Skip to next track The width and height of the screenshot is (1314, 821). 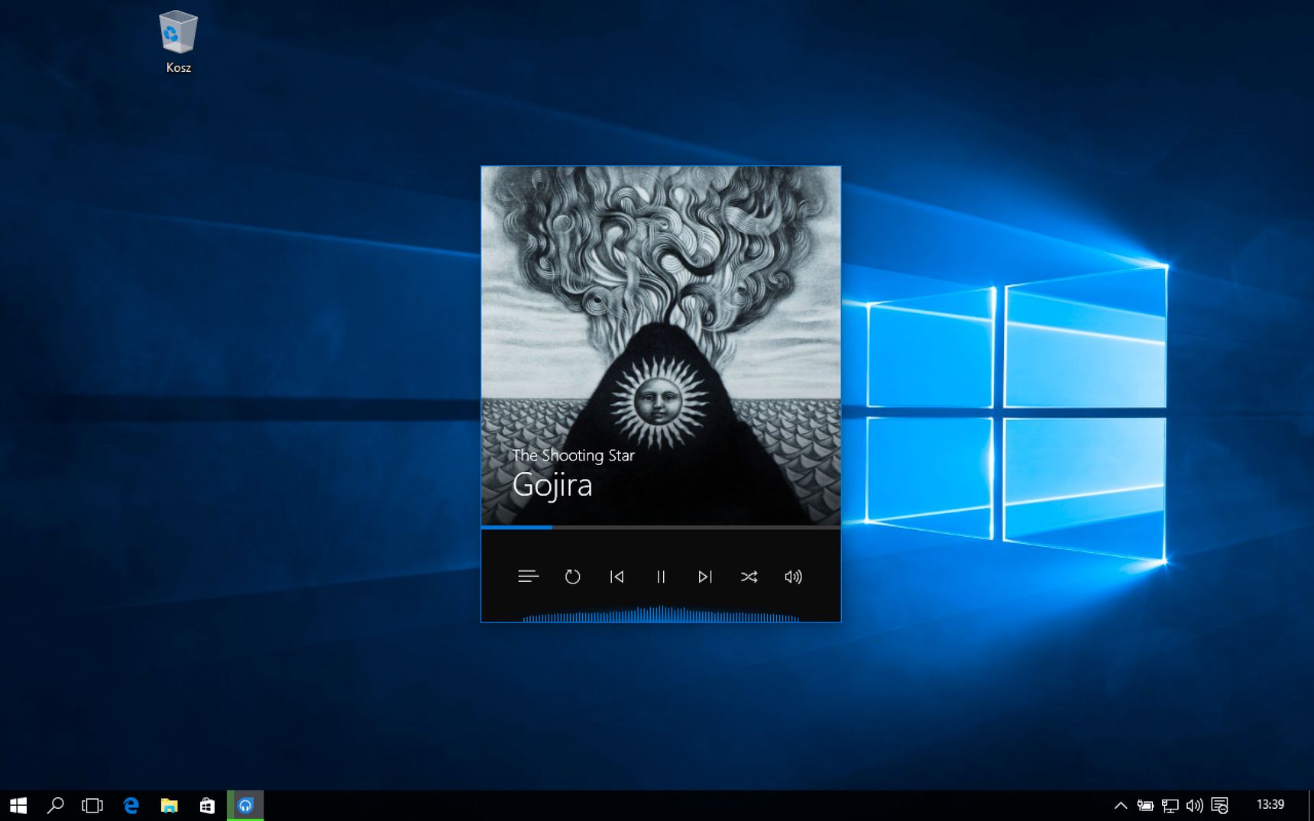705,577
